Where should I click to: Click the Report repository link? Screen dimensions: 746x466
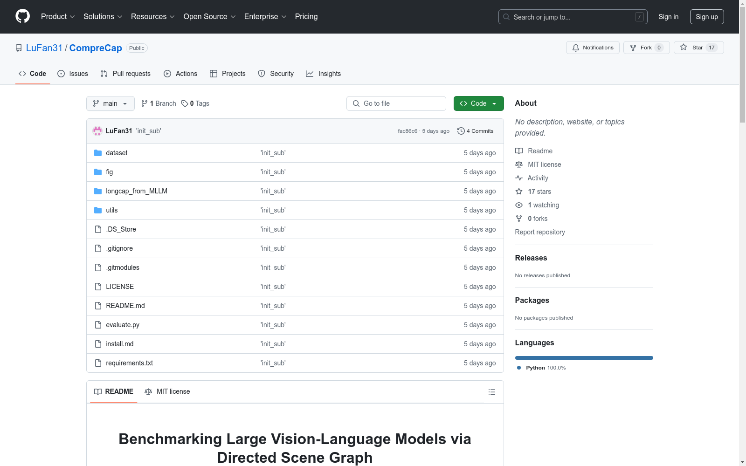(x=540, y=232)
